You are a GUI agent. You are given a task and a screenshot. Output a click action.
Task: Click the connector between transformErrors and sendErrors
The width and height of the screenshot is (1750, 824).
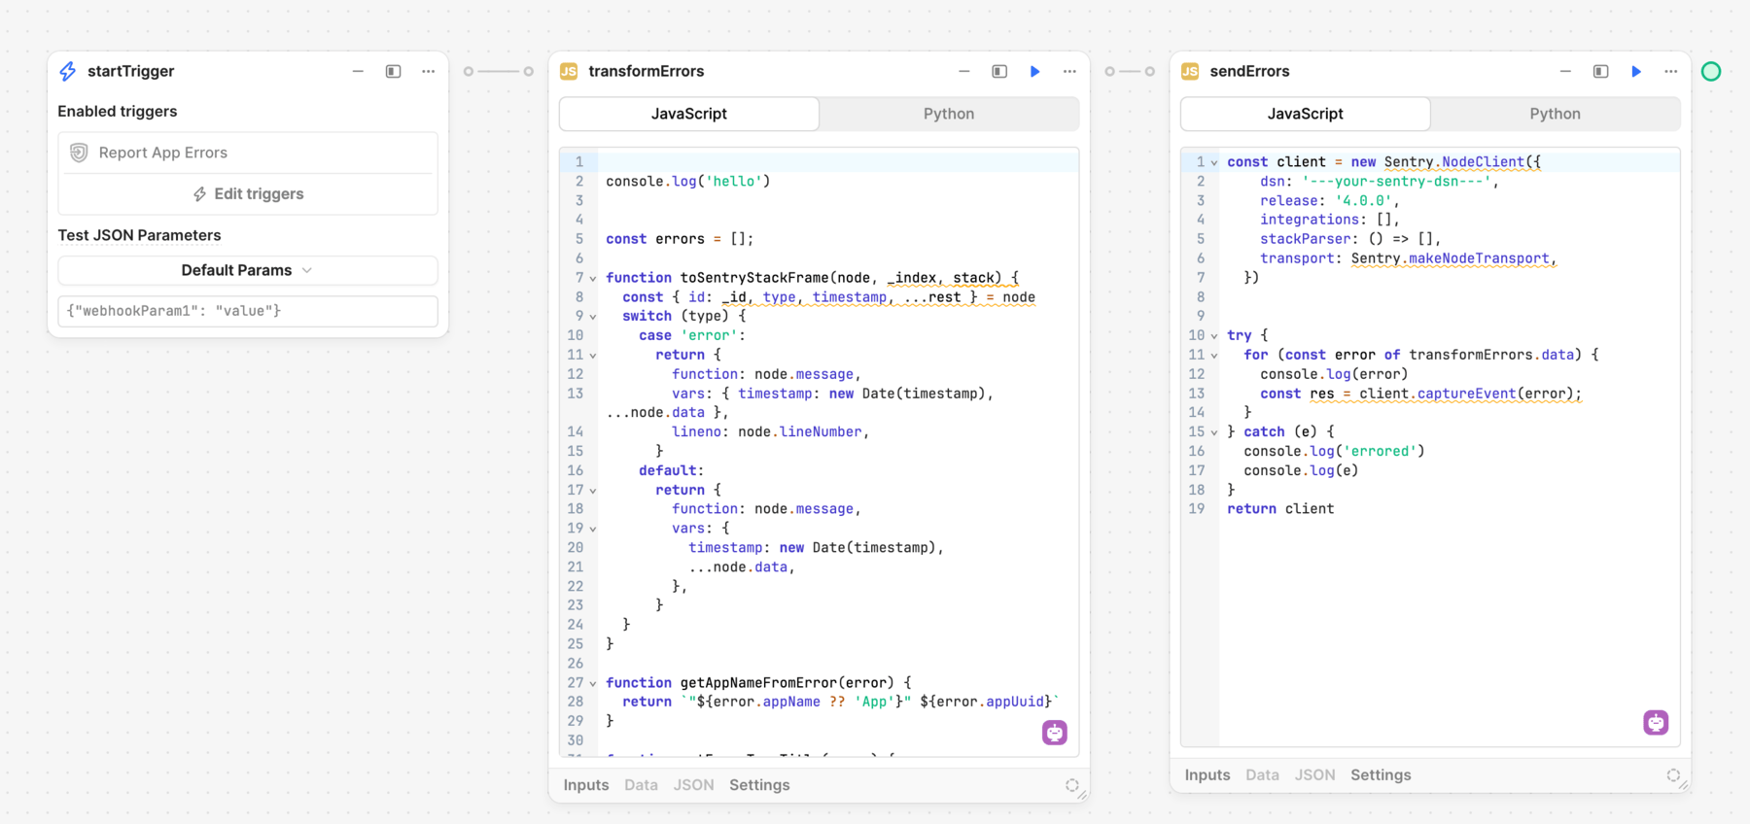tap(1130, 71)
